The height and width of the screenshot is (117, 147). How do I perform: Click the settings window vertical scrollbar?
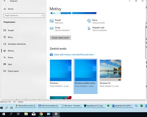[x=145, y=42]
